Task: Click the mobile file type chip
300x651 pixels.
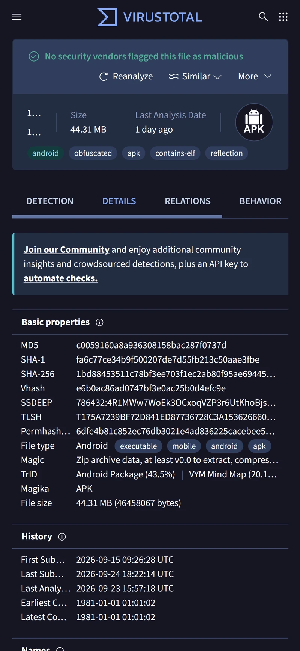Action: (184, 446)
